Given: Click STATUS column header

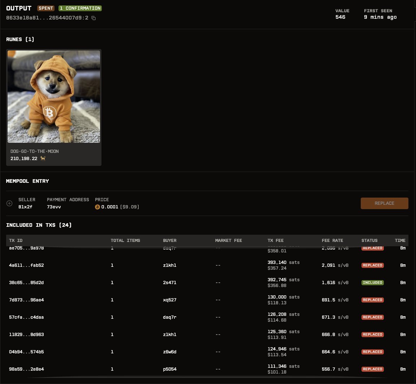Looking at the screenshot, I should tap(369, 240).
